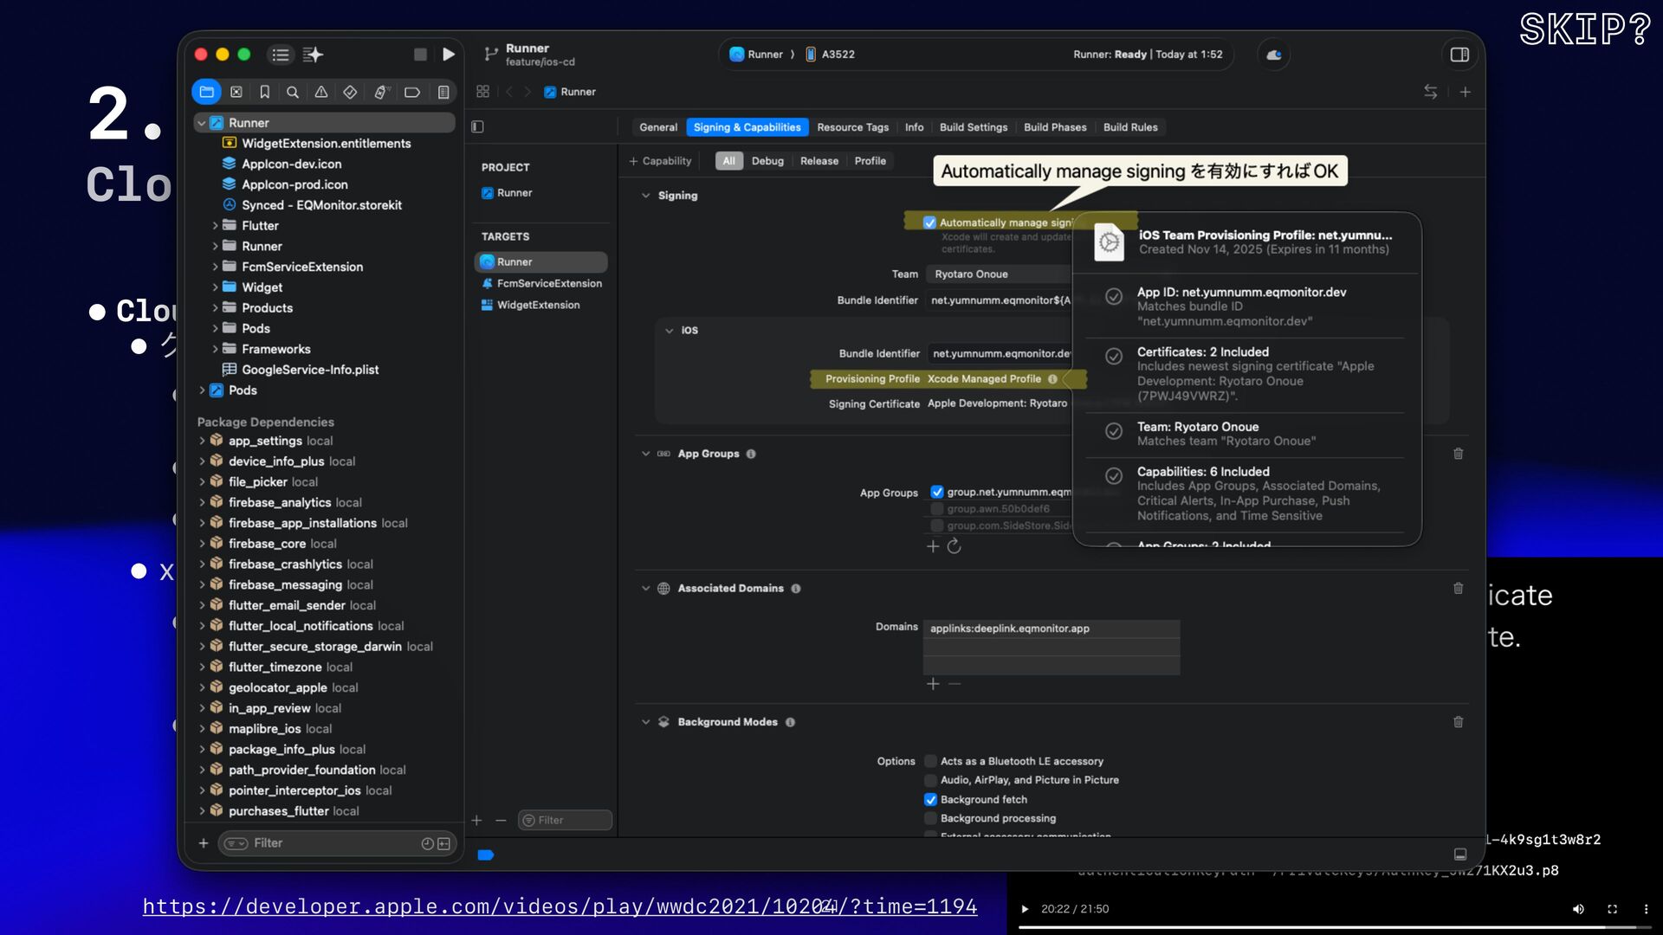Click the Xcode Cloud status icon
Viewport: 1663px width, 935px height.
pos(1274,55)
